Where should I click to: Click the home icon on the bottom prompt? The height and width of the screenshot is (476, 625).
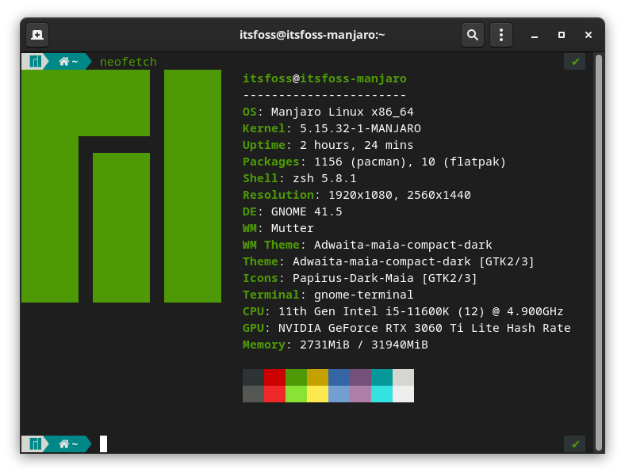click(x=64, y=444)
